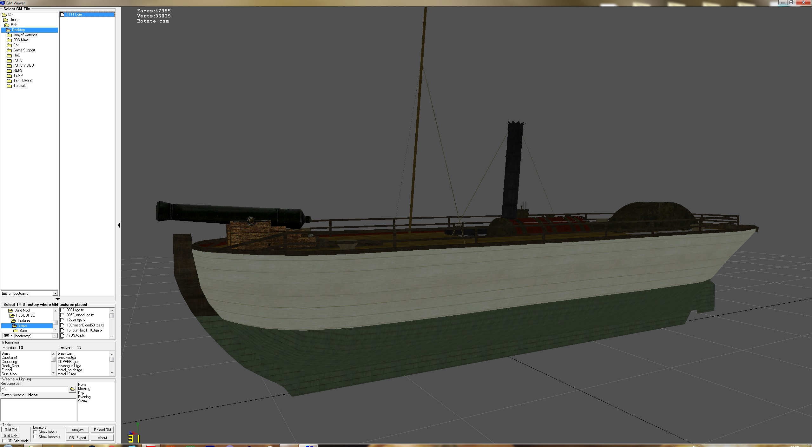Select the Textures folder in TX directory tree
Viewport: 812px width, 447px height.
[23, 320]
